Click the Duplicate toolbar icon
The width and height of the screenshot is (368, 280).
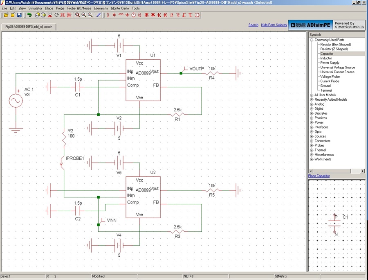[37, 15]
